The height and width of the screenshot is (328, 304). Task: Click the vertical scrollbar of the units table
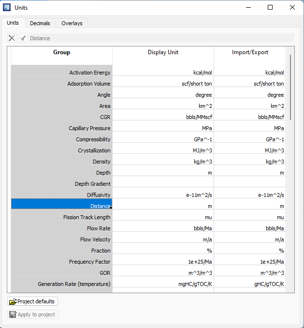(x=290, y=87)
